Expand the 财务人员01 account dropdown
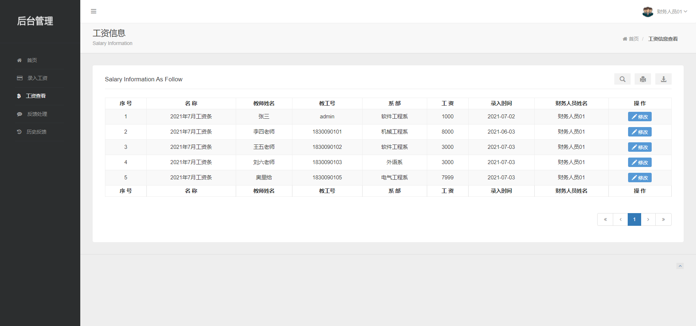The image size is (696, 326). [x=672, y=12]
